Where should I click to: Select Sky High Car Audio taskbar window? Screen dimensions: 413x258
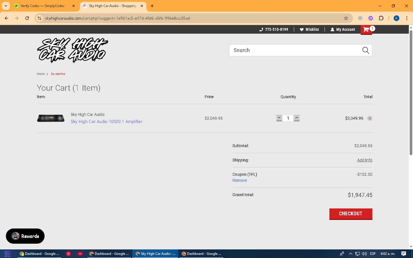tap(155, 254)
